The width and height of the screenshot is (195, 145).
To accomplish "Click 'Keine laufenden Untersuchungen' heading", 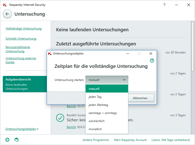I will tap(92, 30).
